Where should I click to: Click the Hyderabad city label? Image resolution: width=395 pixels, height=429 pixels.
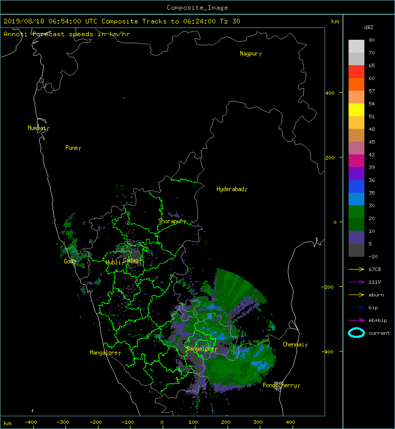click(230, 189)
